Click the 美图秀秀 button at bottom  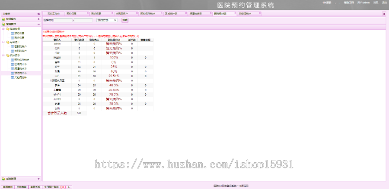coord(35,187)
